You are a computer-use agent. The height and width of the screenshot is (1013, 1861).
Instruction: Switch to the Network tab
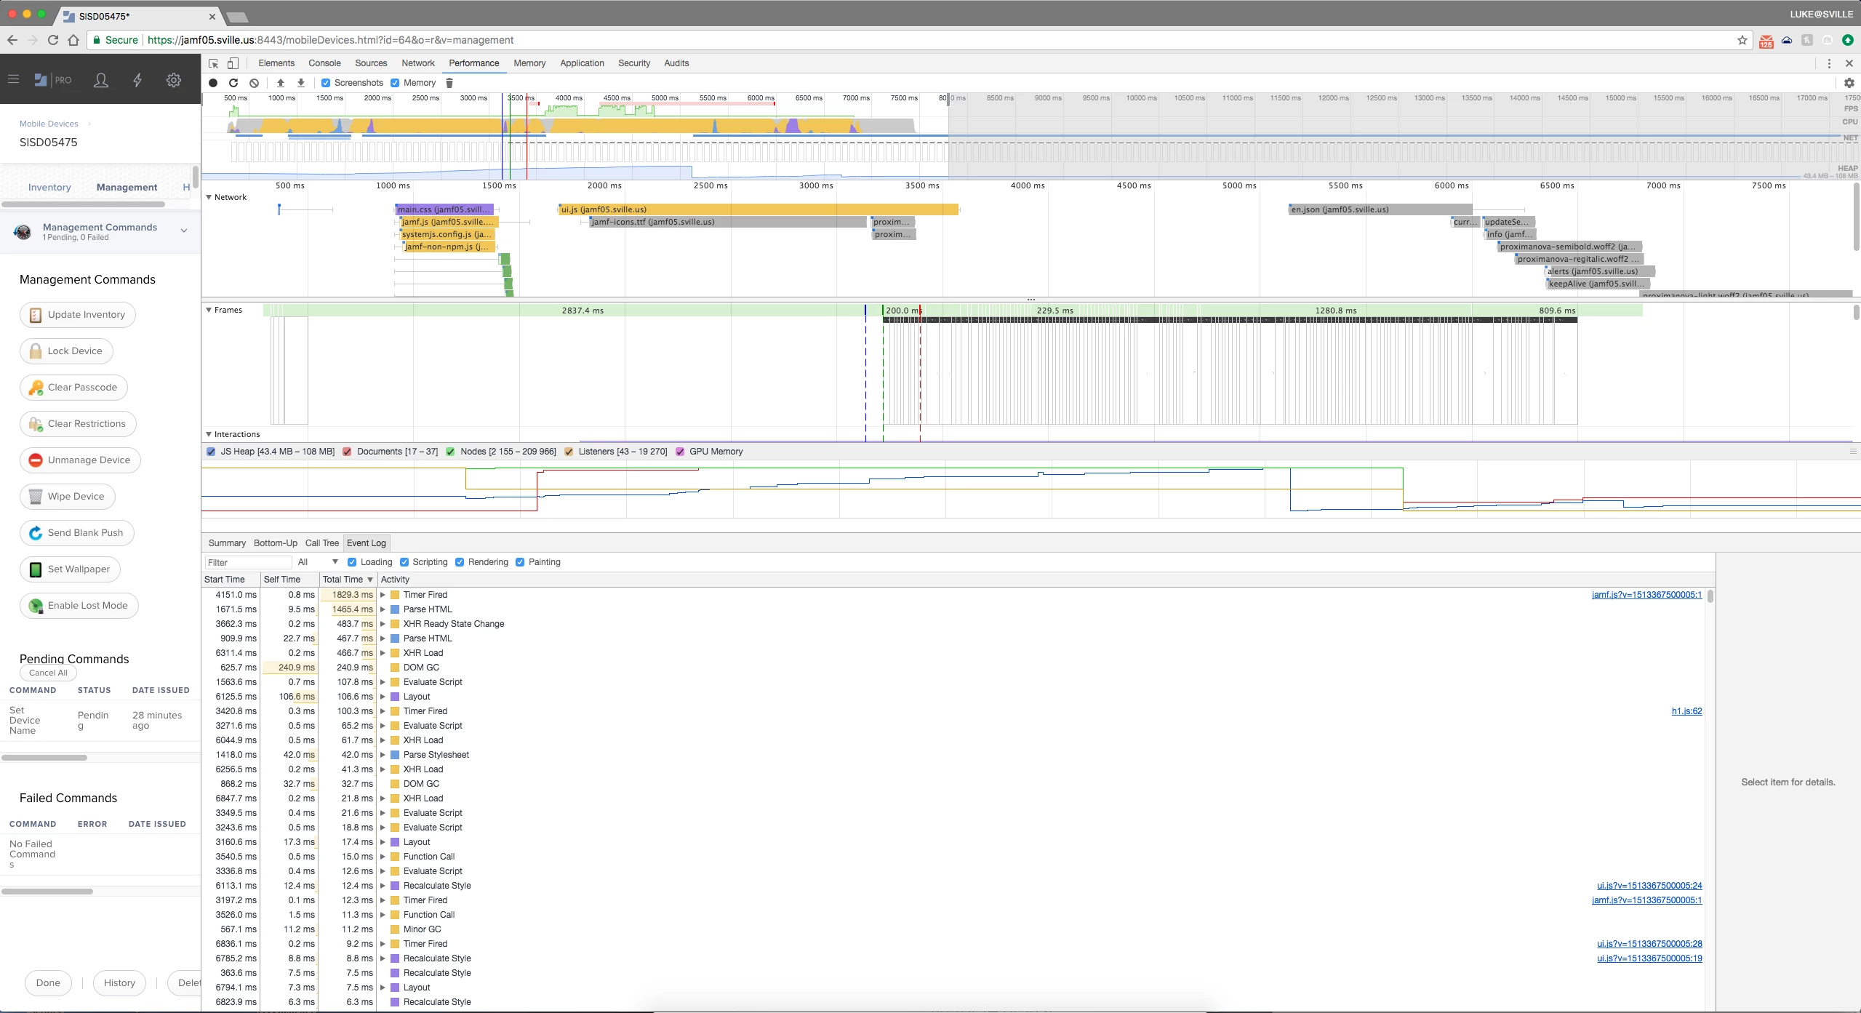(x=418, y=63)
